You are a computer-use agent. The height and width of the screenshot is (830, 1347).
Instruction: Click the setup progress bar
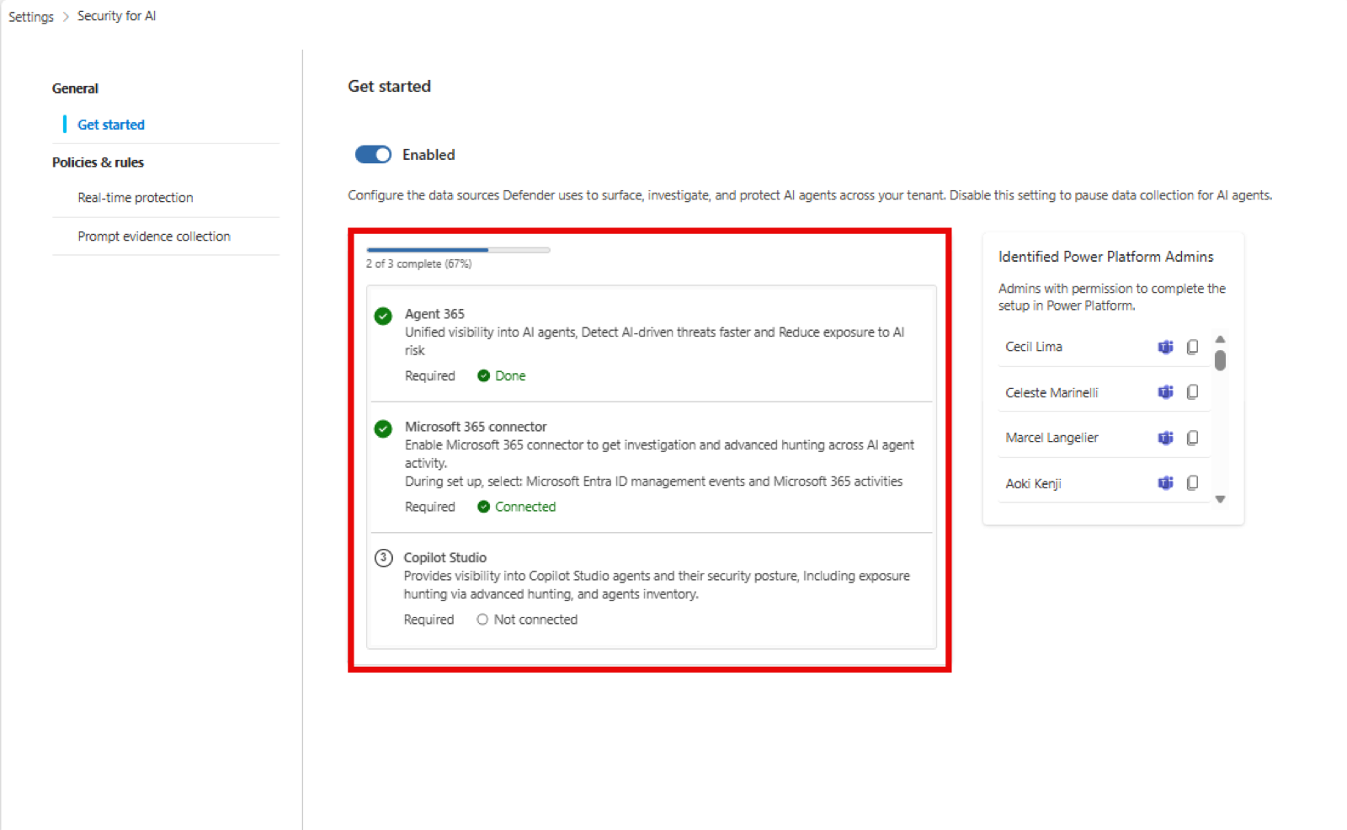pyautogui.click(x=458, y=250)
